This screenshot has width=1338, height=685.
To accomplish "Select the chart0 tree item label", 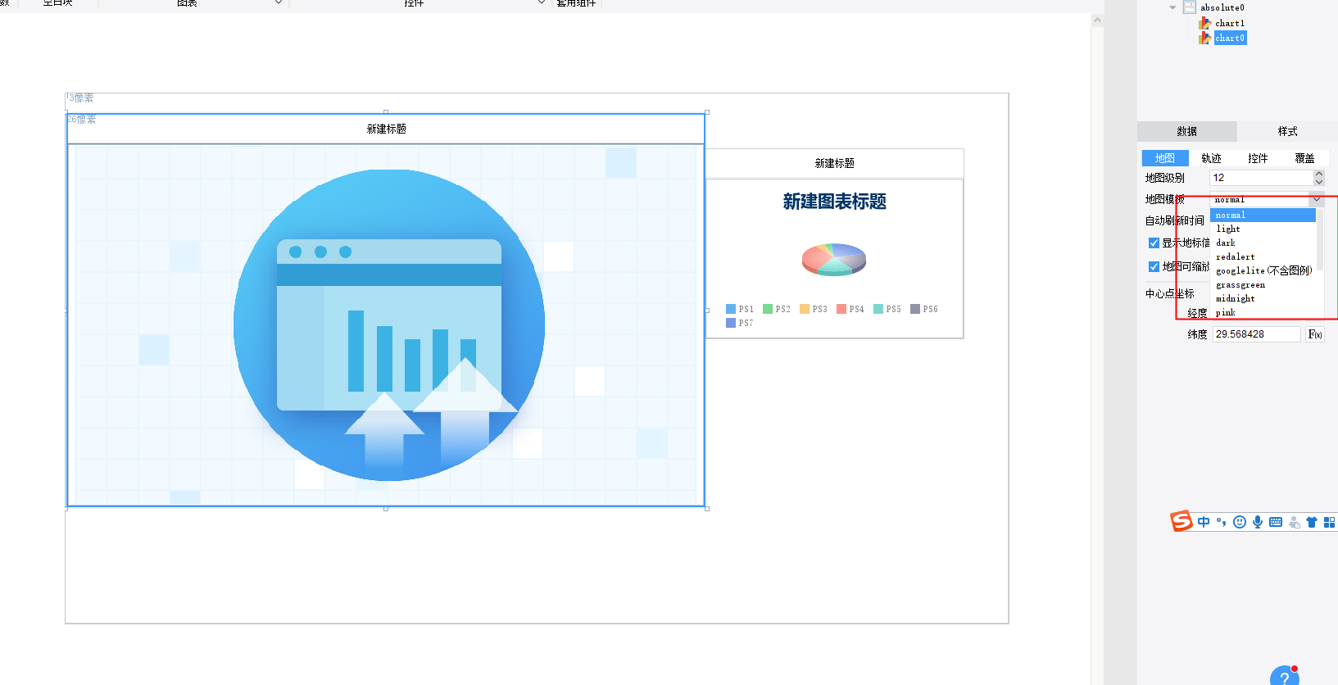I will [x=1230, y=38].
